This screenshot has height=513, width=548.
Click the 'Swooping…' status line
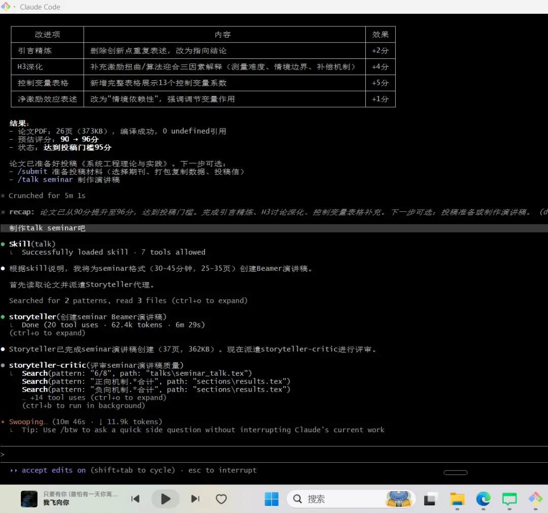[x=85, y=422]
